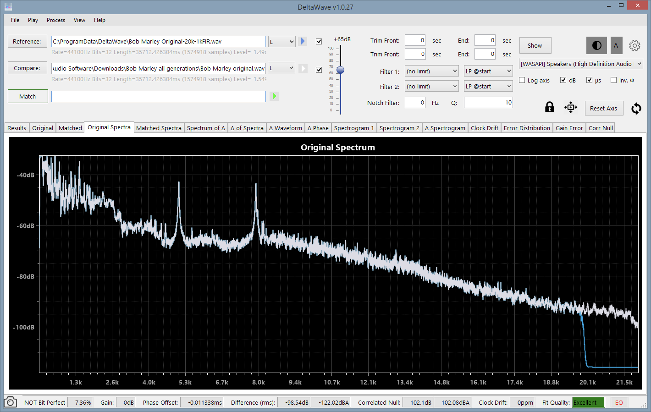Switch to the Spectrogram 1 tab
The height and width of the screenshot is (412, 651).
354,128
